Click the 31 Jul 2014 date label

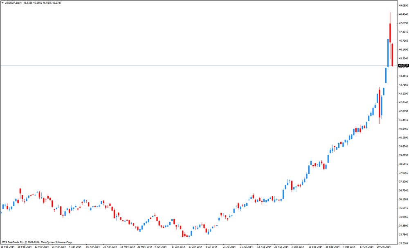pyautogui.click(x=246, y=247)
